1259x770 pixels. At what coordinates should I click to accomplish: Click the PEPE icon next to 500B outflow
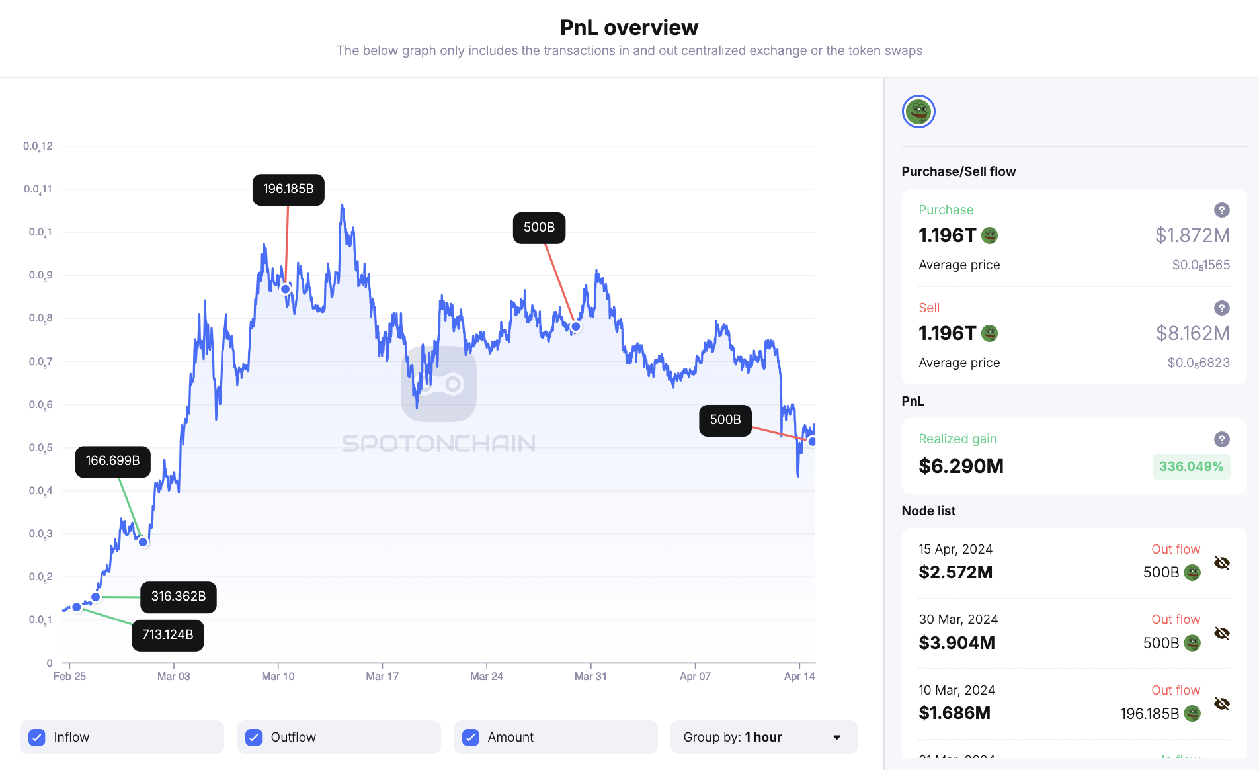coord(1192,572)
